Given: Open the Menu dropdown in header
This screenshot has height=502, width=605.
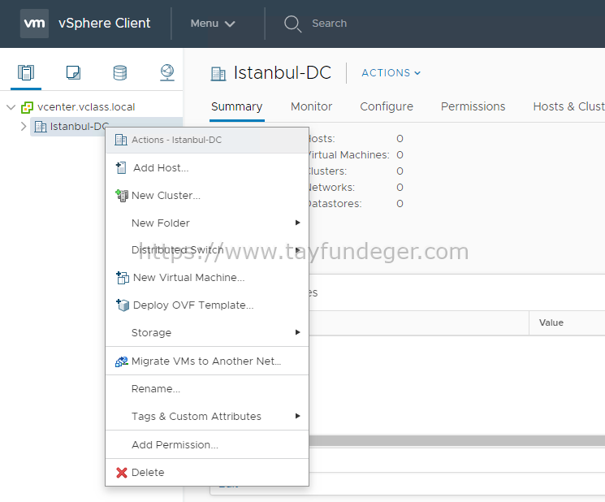Looking at the screenshot, I should click(213, 24).
